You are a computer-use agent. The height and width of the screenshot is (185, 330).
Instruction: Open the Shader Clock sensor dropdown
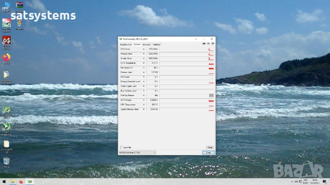tap(144, 59)
